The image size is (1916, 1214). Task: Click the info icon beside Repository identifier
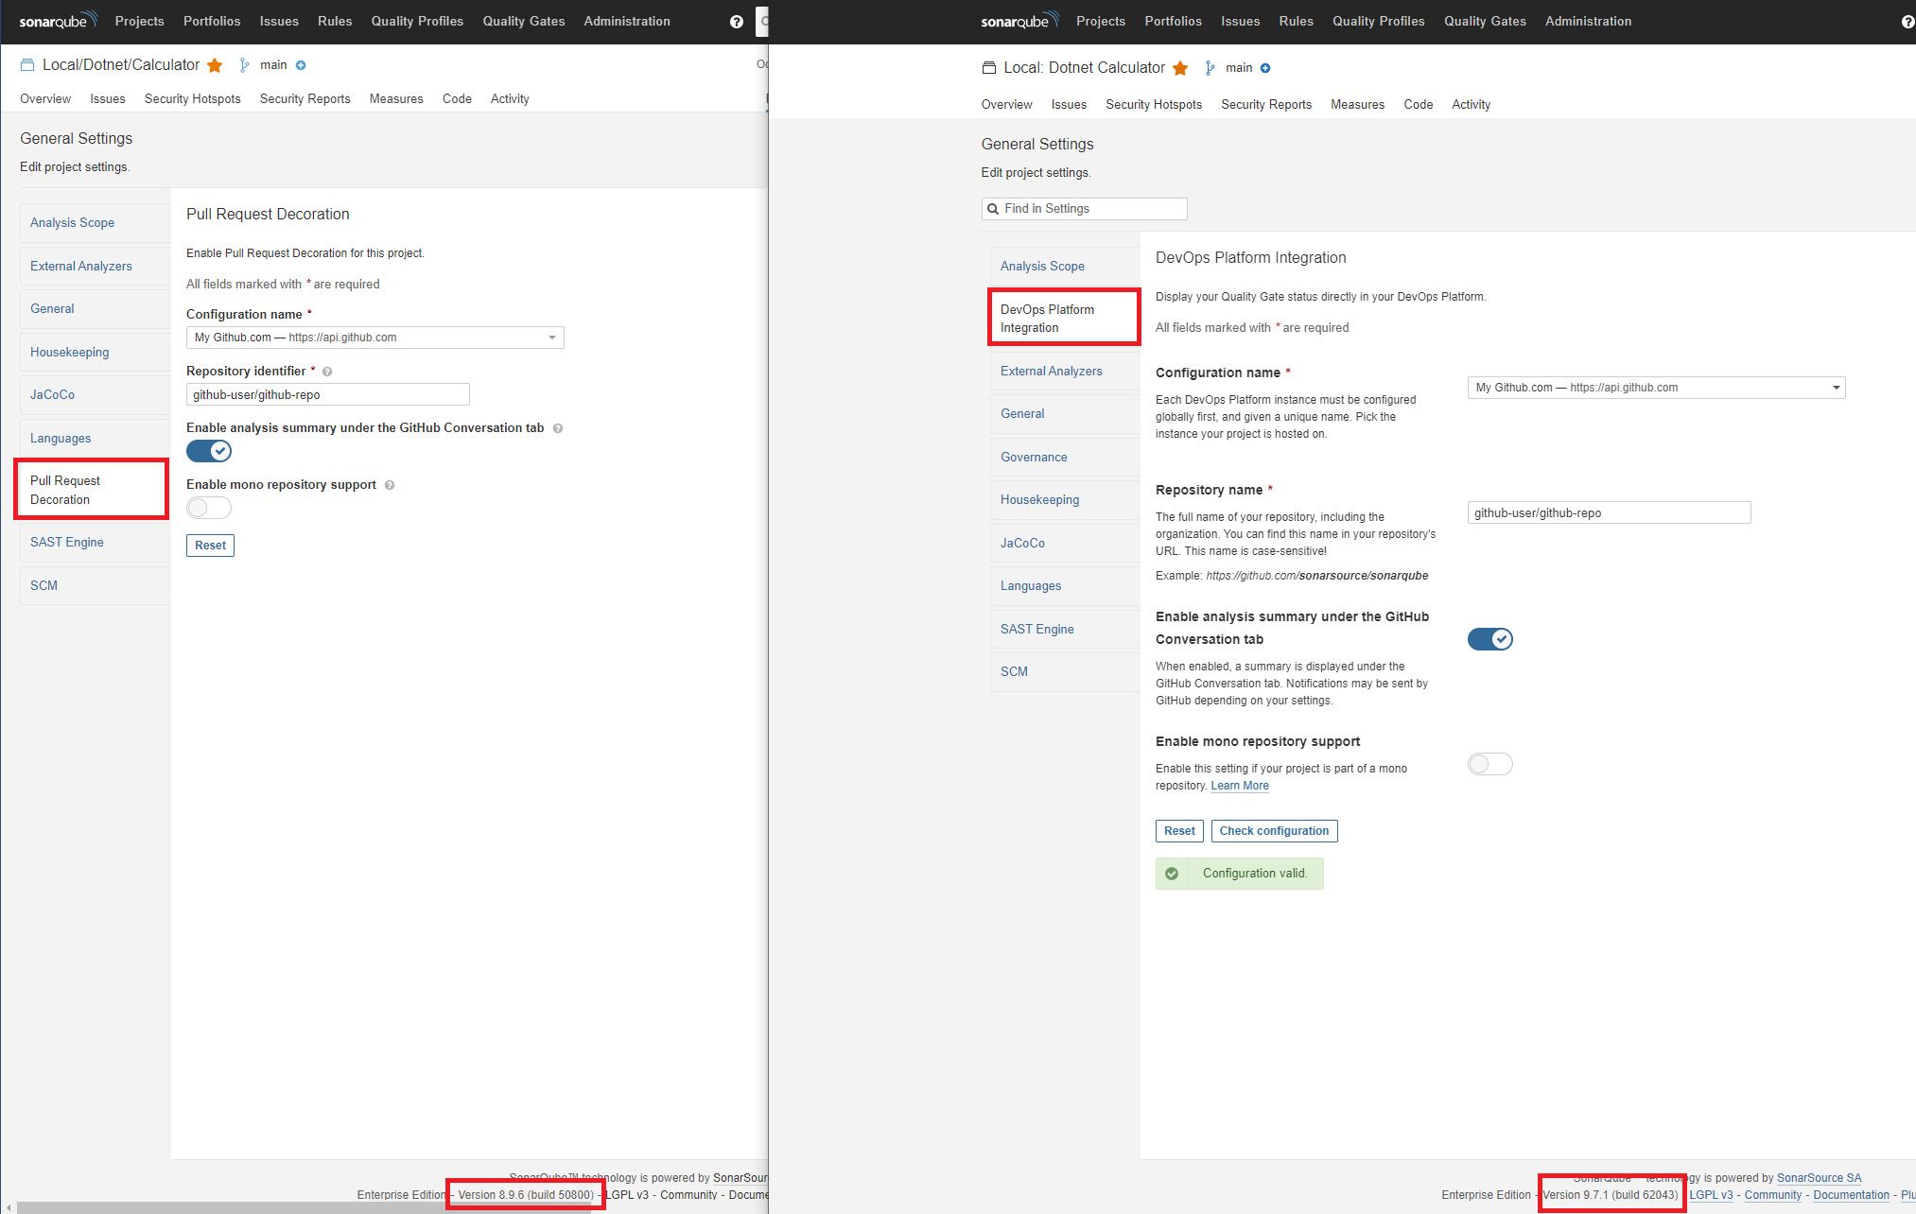326,371
